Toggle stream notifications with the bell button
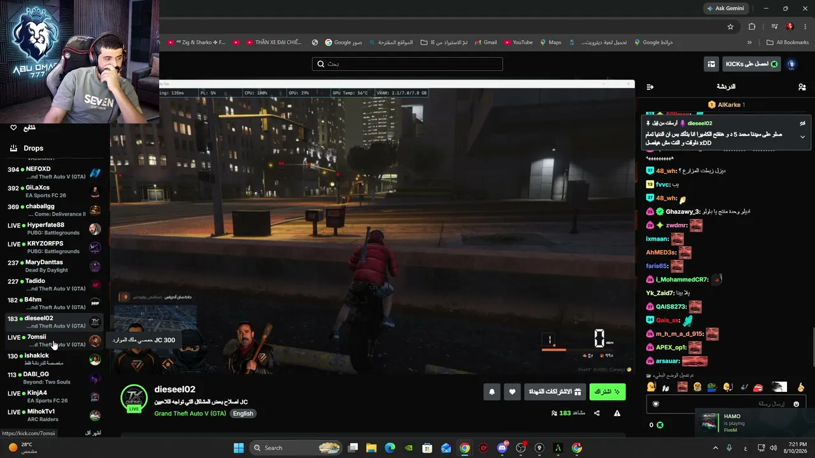Screen dimensions: 815x458 [492, 392]
